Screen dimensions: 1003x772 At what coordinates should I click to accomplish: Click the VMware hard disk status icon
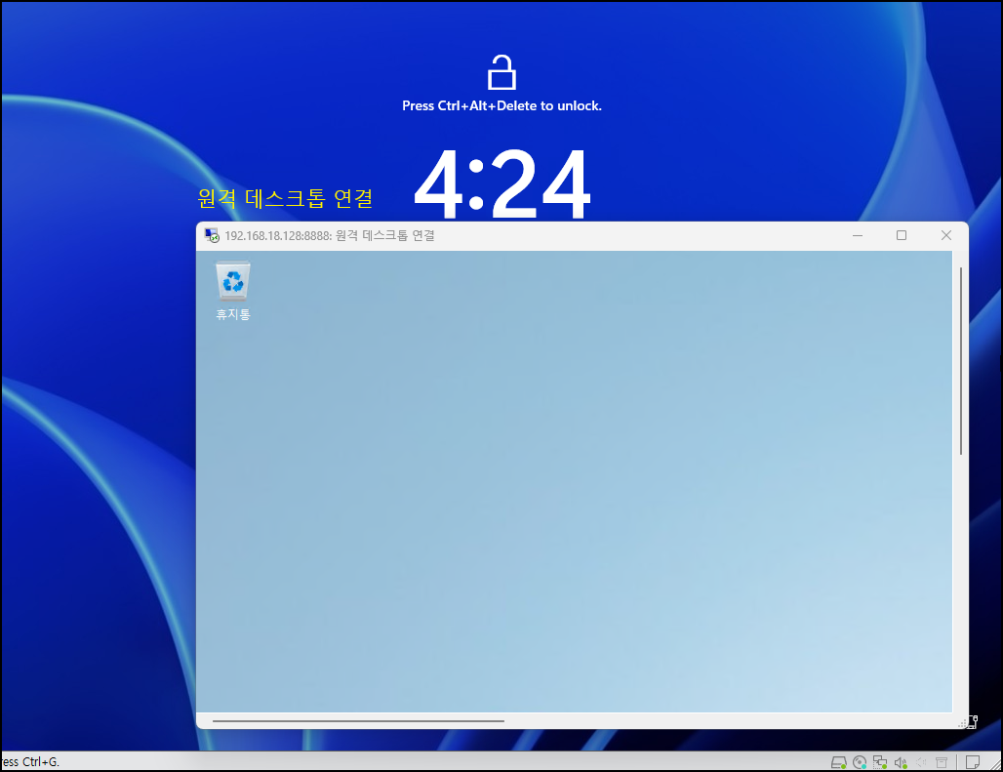[839, 762]
